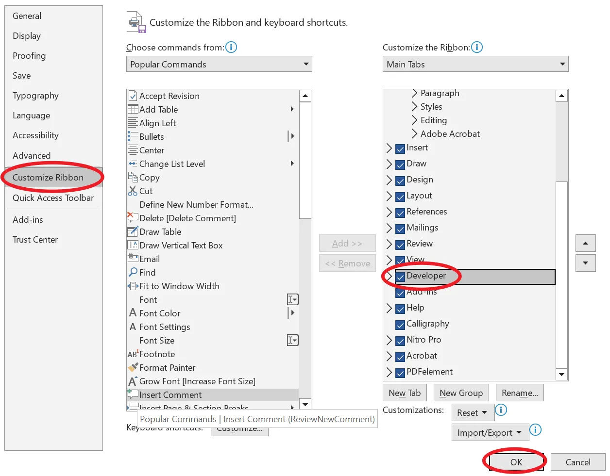This screenshot has height=476, width=610.
Task: Click the Accept Revision icon
Action: tap(133, 96)
